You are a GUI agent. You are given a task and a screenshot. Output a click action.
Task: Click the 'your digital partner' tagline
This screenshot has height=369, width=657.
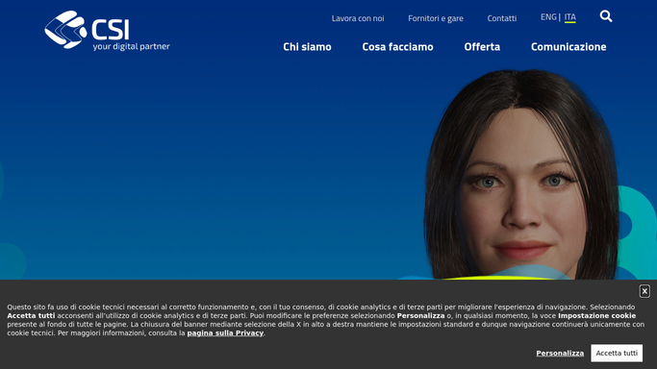pyautogui.click(x=131, y=46)
